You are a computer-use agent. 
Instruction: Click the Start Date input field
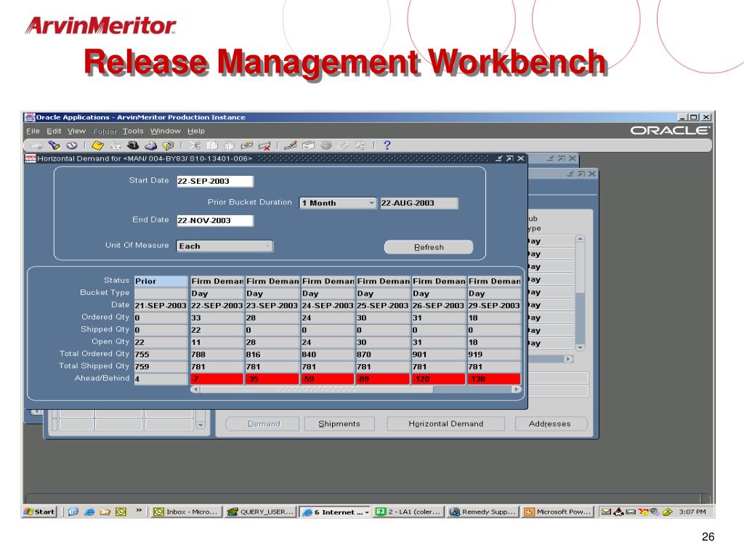pos(215,181)
